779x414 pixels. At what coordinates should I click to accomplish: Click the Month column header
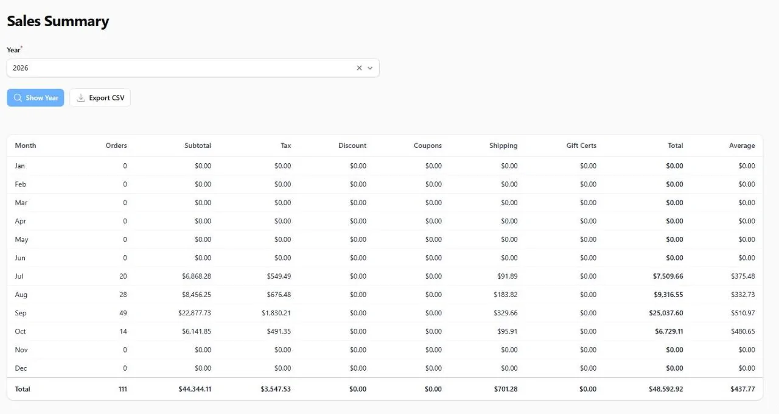[x=26, y=146]
